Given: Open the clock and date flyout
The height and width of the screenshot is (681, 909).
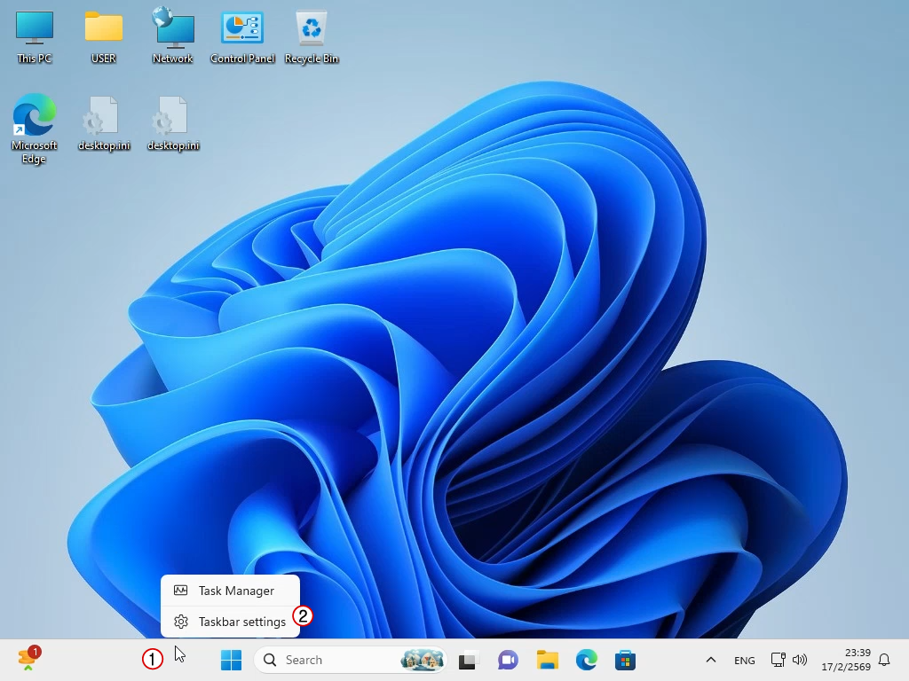Looking at the screenshot, I should click(x=846, y=660).
